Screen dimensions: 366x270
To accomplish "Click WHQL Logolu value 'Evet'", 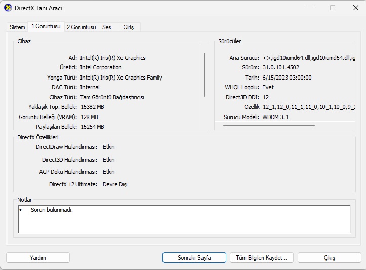I will click(x=268, y=87).
